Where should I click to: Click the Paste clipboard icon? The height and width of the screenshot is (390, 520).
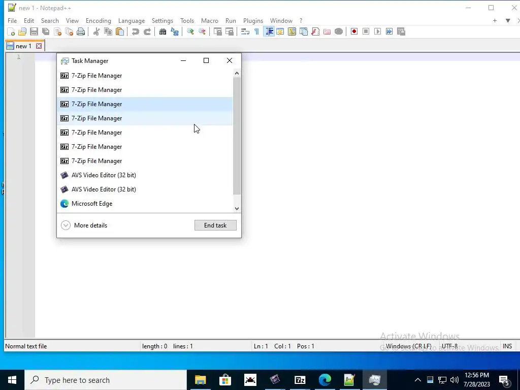coord(120,31)
